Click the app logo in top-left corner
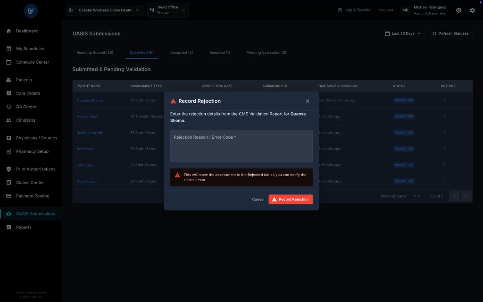The height and width of the screenshot is (302, 483). point(31,11)
